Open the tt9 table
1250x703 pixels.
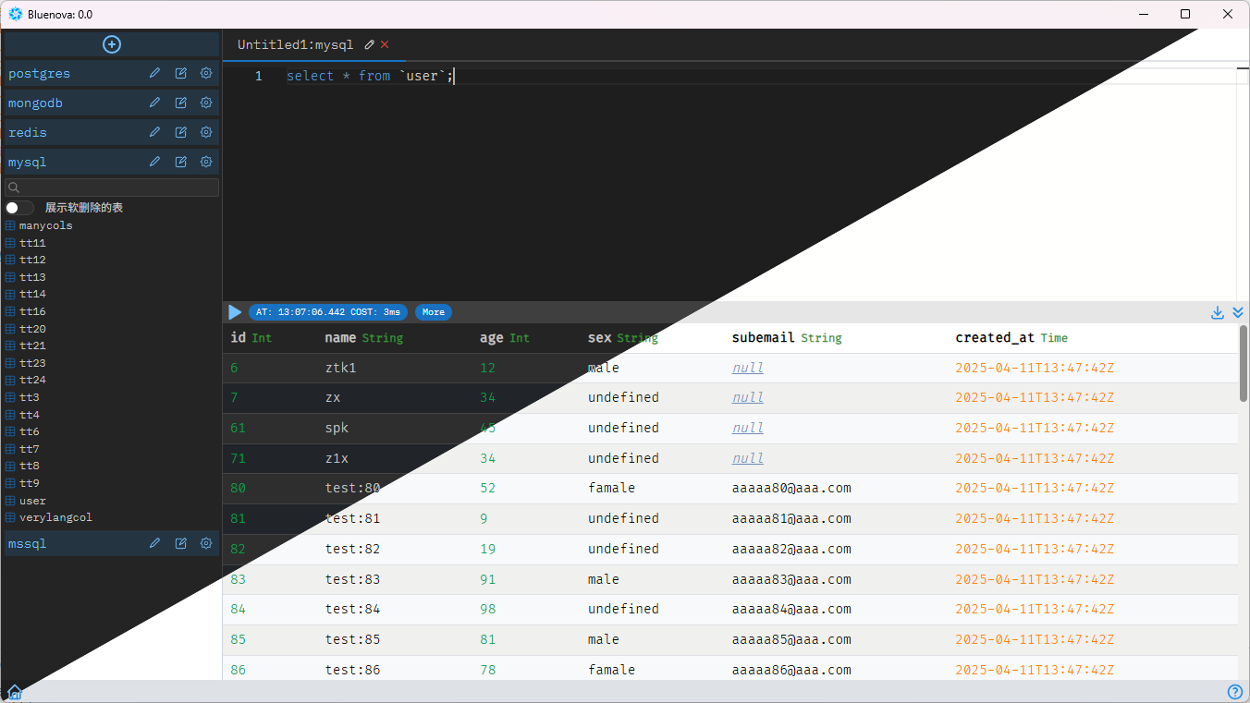30,483
